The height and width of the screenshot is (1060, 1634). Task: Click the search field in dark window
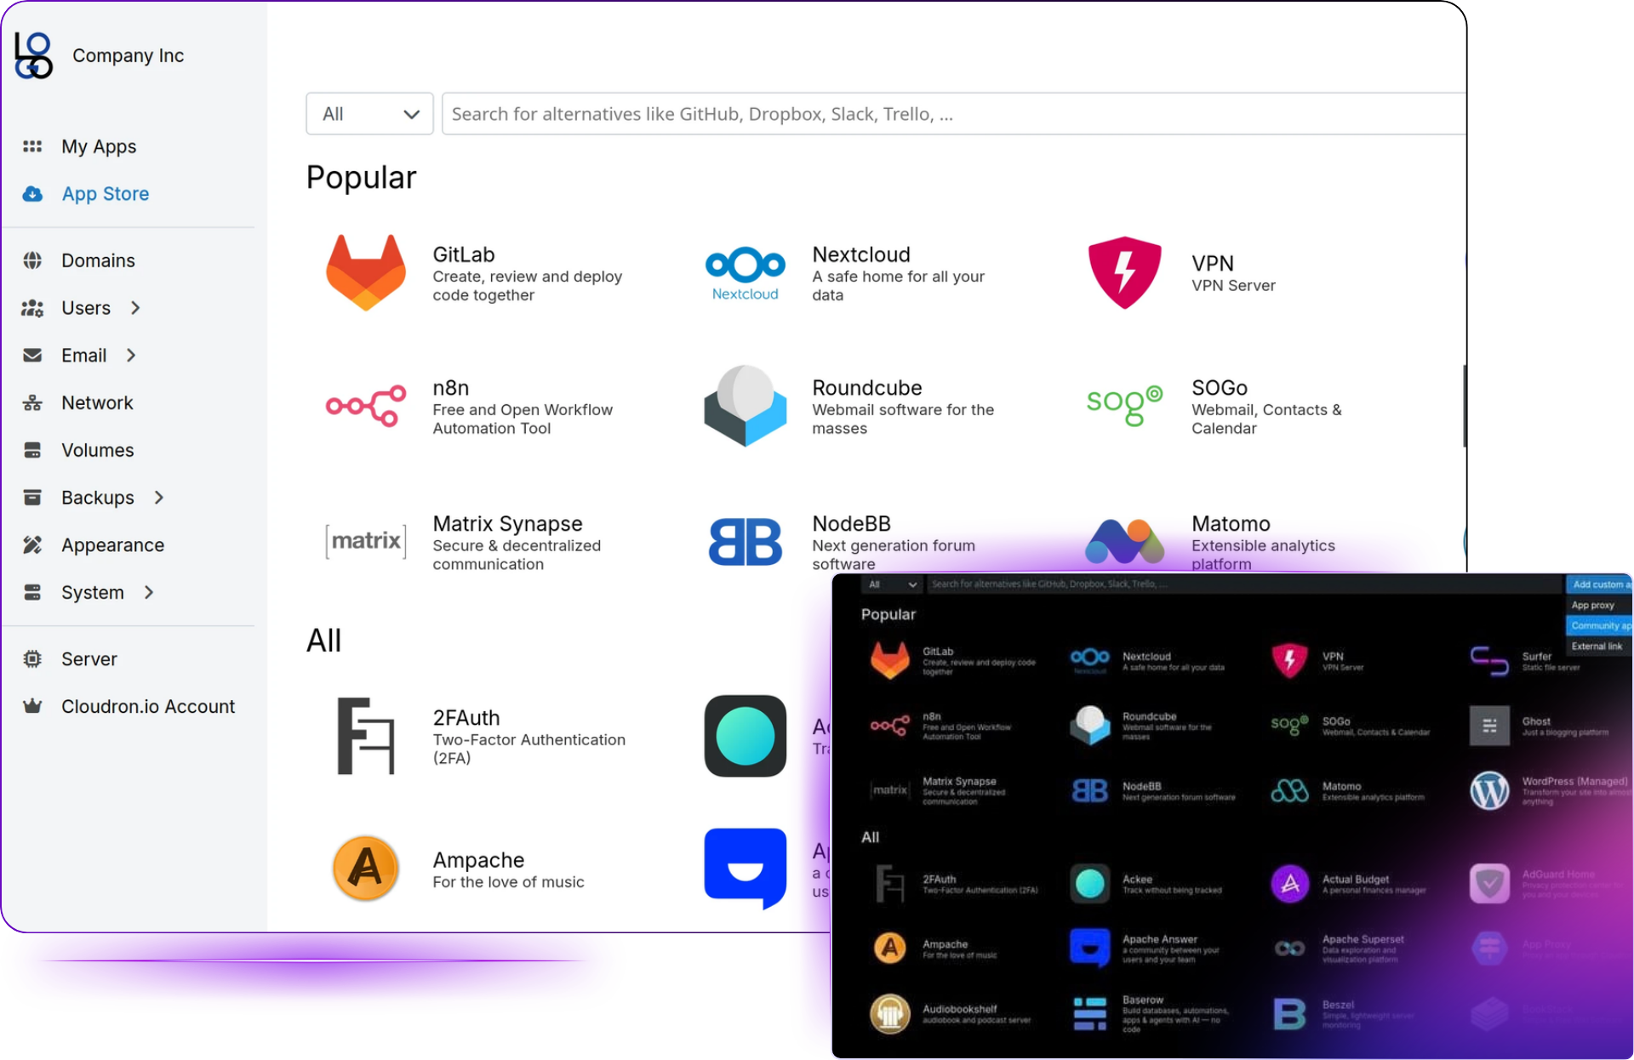(1243, 584)
